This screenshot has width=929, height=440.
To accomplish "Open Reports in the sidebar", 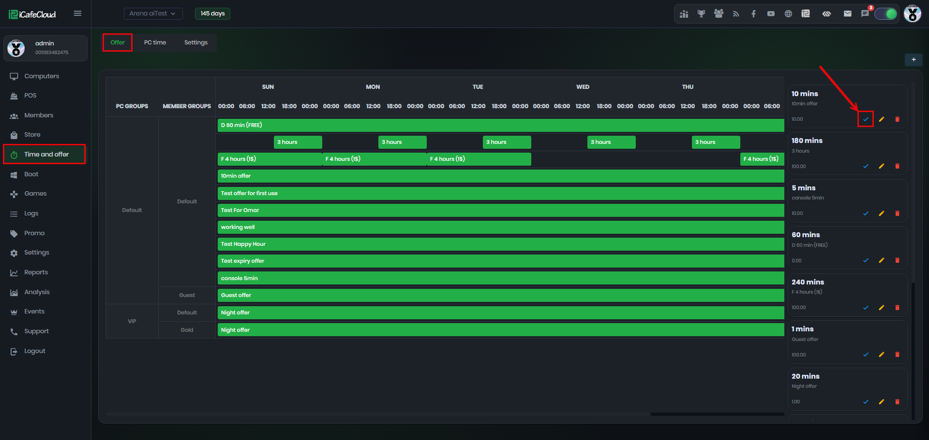I will pyautogui.click(x=36, y=272).
